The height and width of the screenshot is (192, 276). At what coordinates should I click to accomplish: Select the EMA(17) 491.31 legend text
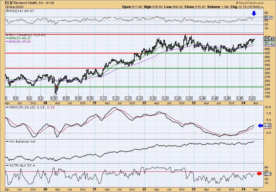point(20,38)
